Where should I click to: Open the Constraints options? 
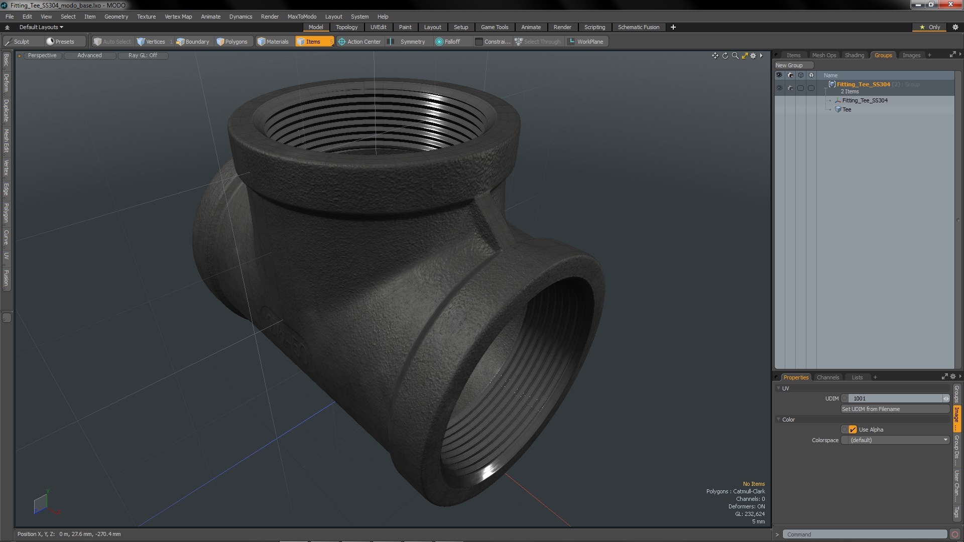[x=493, y=42]
